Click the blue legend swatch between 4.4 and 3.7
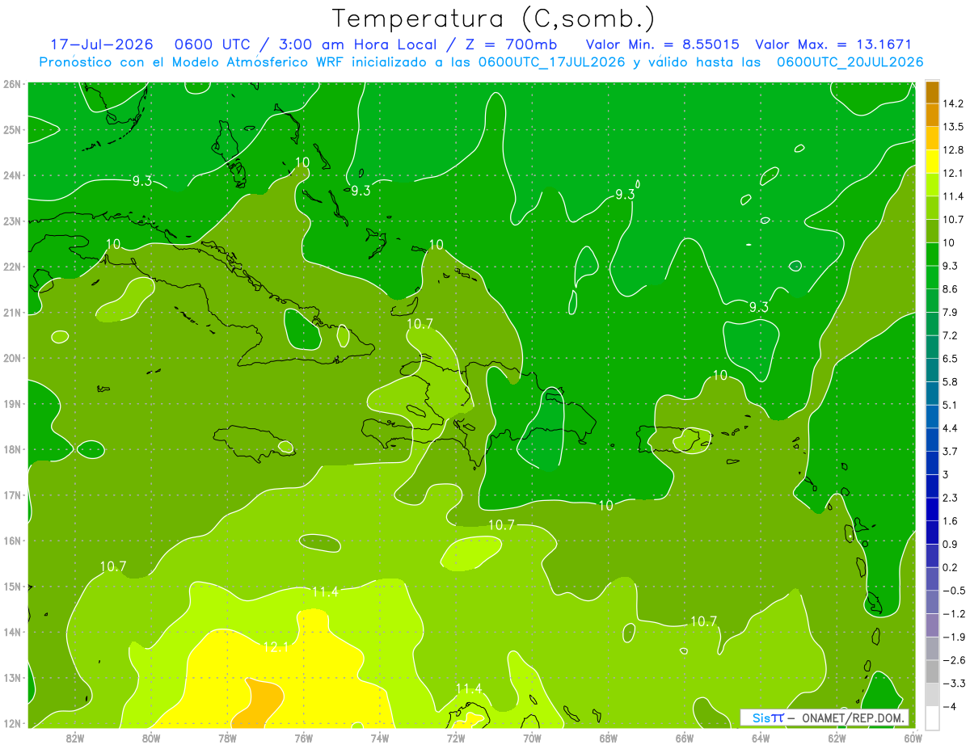This screenshot has width=970, height=749. (x=932, y=440)
